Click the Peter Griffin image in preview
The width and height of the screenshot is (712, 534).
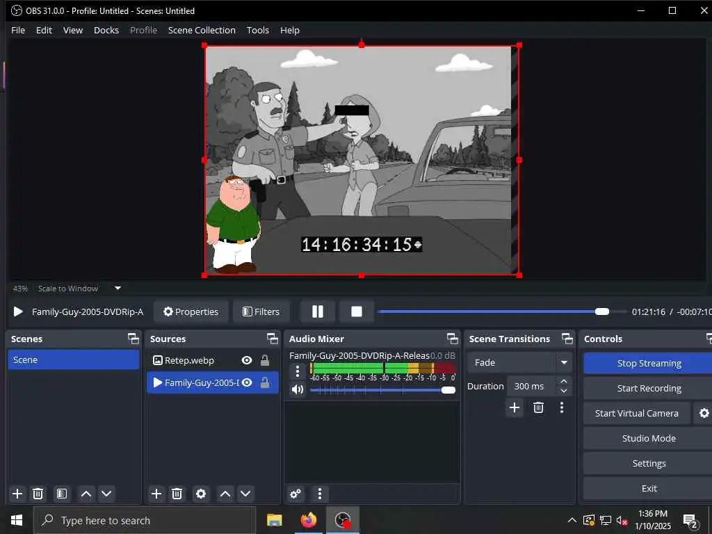pos(233,225)
